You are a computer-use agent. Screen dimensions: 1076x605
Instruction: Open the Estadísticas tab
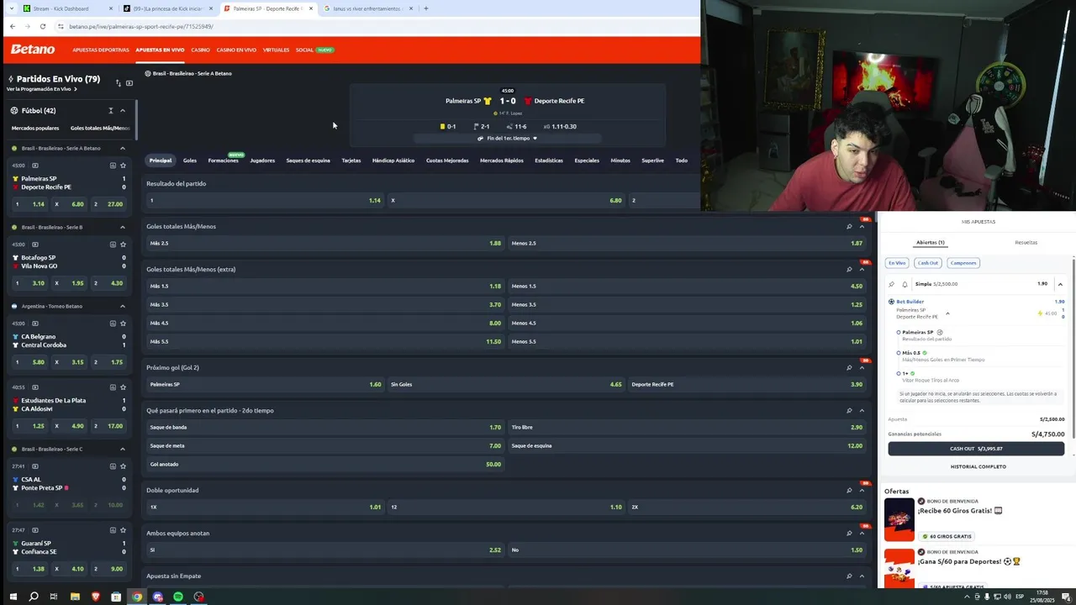coord(549,160)
